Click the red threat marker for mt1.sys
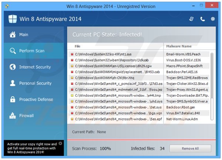222x160 pixels. [x=72, y=54]
